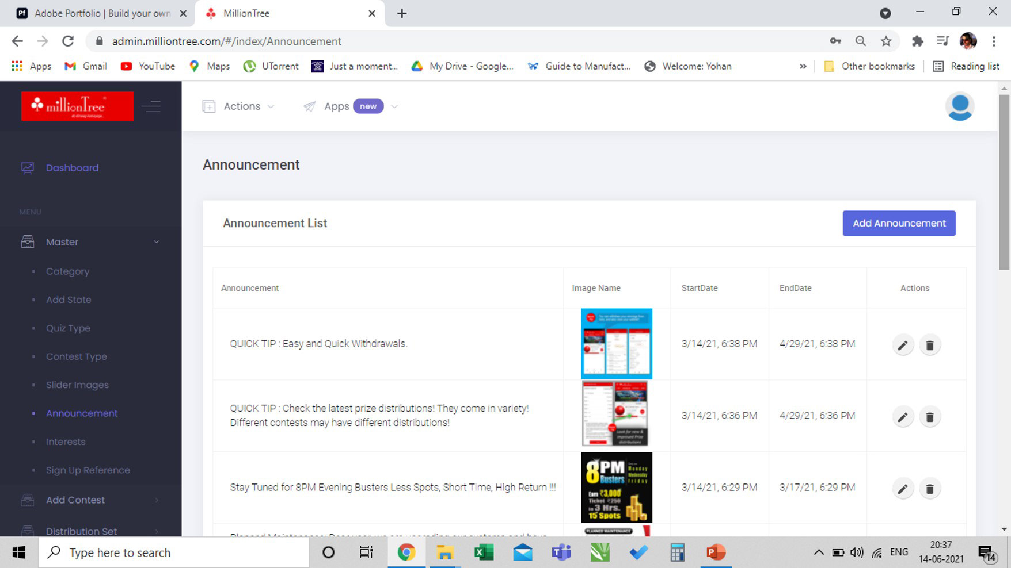Image resolution: width=1011 pixels, height=568 pixels.
Task: Open the Chrome media control icon
Action: point(942,41)
